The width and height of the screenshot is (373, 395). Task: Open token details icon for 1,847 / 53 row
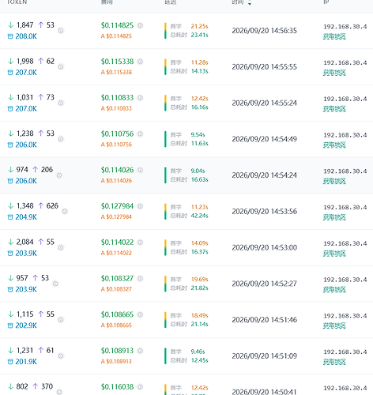pos(61,31)
